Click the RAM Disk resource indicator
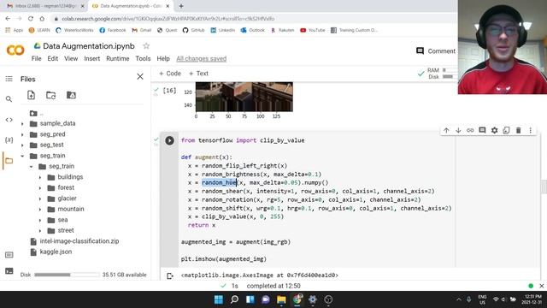Viewport: 547px width, 308px height. [438, 74]
